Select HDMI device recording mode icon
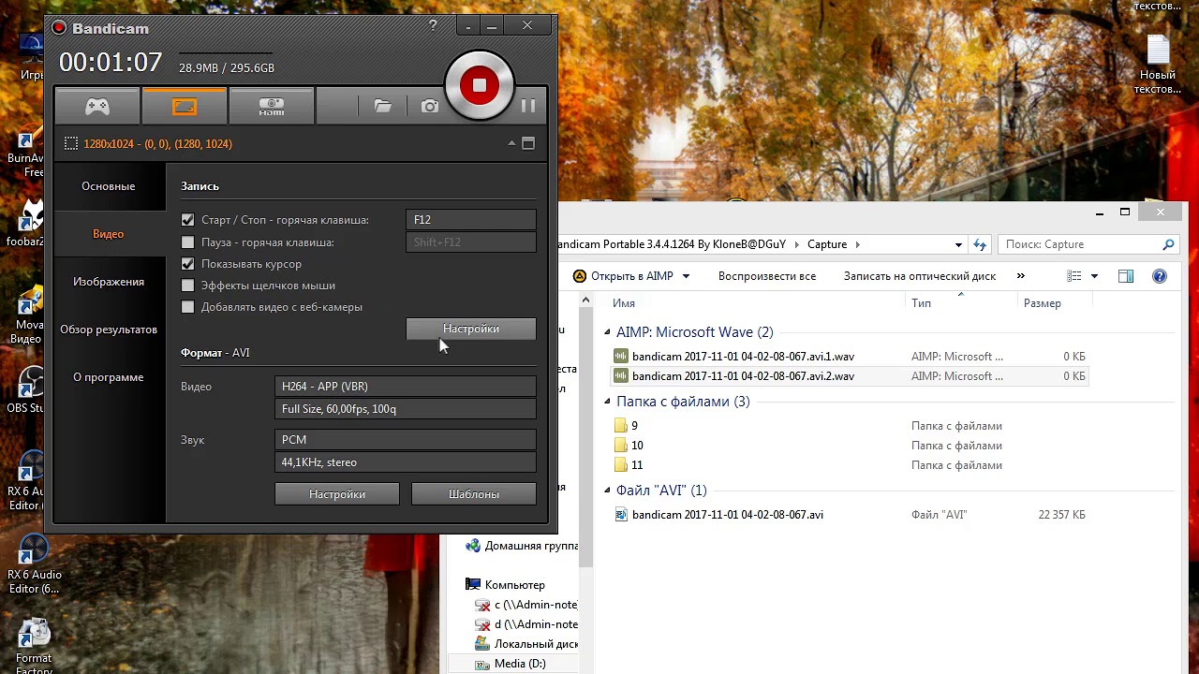Viewport: 1199px width, 674px height. point(272,106)
